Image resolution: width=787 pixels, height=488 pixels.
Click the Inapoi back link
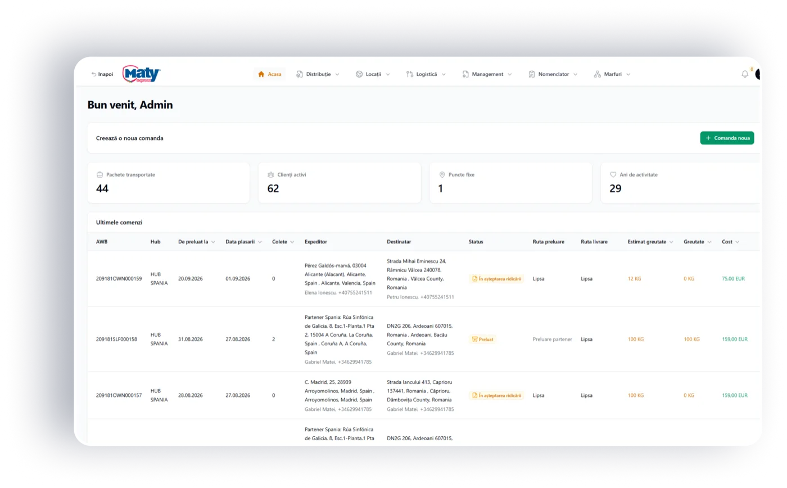pyautogui.click(x=102, y=74)
